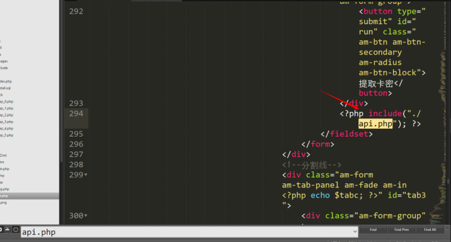Click the find input containing api.php
The height and width of the screenshot is (242, 451).
189,232
